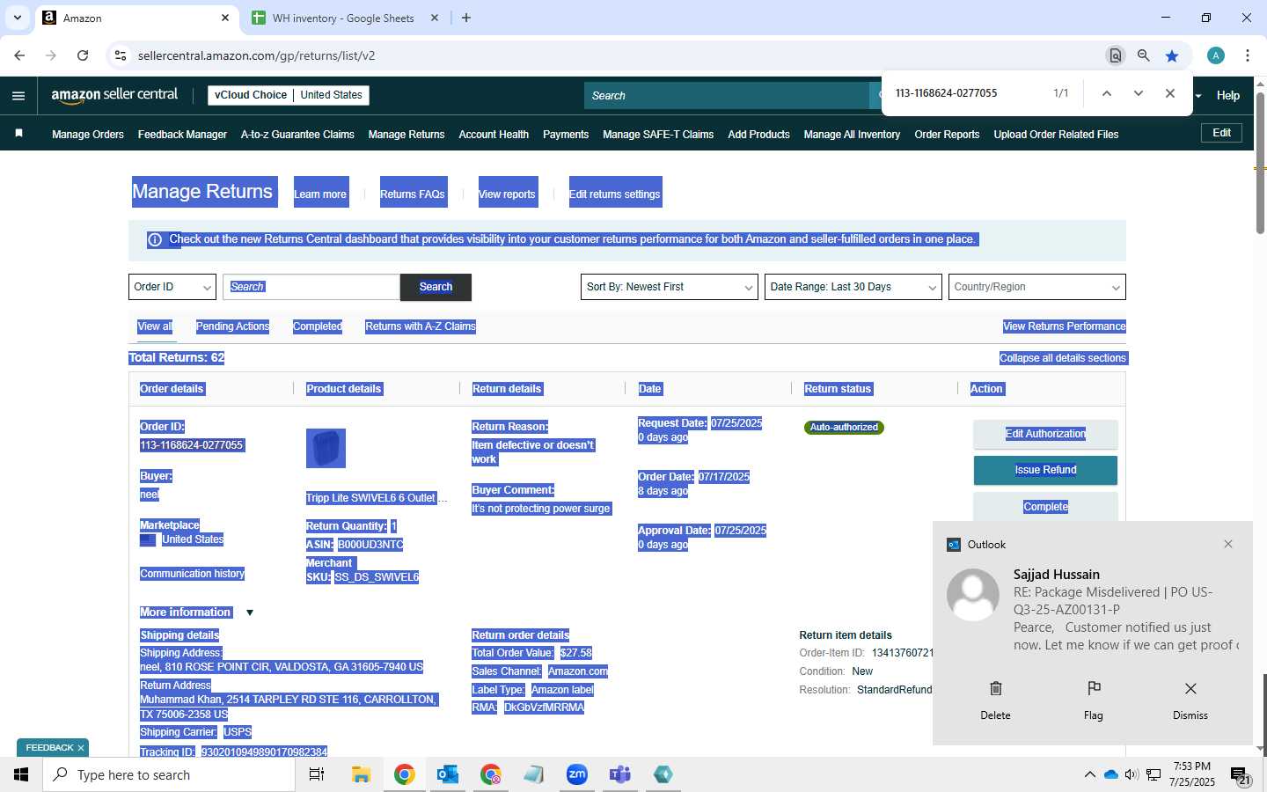Open Account Health menu item
Viewport: 1267px width, 792px height.
(494, 135)
